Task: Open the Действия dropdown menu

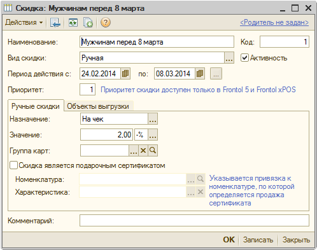Action: pyautogui.click(x=24, y=22)
